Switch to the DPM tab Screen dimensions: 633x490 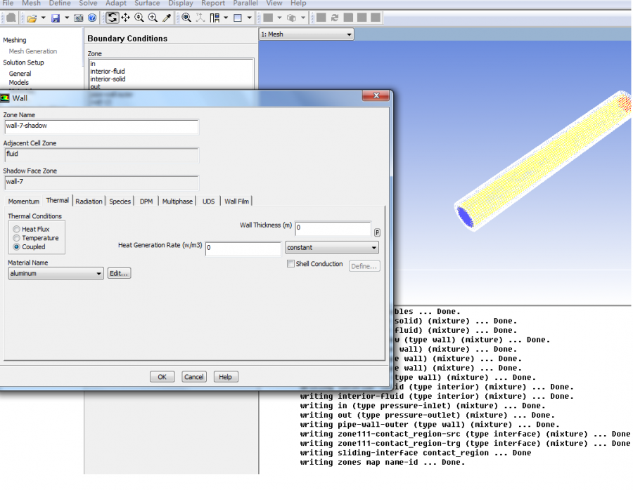tap(146, 201)
